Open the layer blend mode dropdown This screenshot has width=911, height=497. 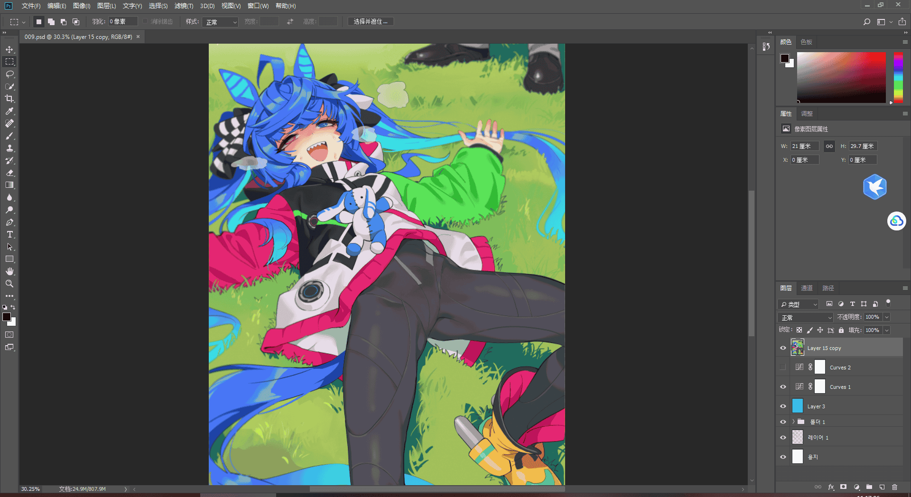[x=806, y=317]
